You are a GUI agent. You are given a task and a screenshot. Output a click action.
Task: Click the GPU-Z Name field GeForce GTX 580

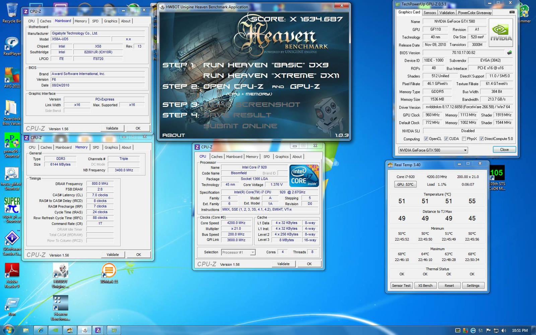click(x=455, y=21)
